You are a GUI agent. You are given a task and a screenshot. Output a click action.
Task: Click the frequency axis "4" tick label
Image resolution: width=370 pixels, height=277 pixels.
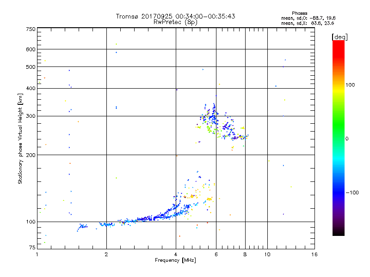tap(176, 254)
